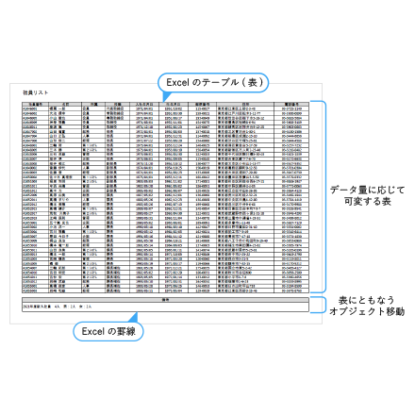Click the 電話番号 column header

(x=291, y=104)
